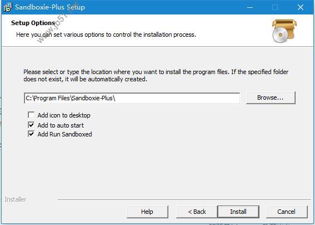Cancel the Sandboxie-Plus setup

[287, 212]
